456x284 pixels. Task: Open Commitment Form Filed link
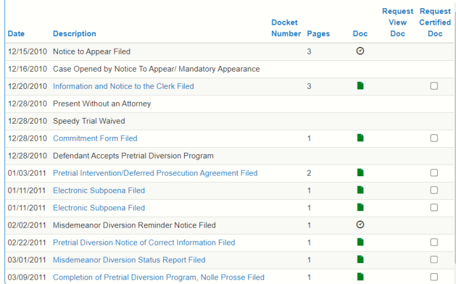click(95, 138)
